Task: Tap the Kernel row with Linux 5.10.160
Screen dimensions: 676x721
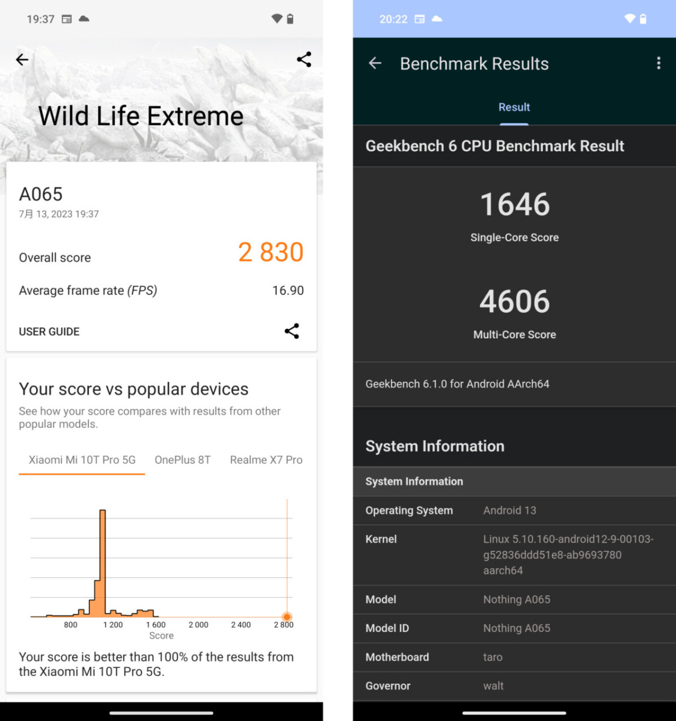Action: coord(514,555)
